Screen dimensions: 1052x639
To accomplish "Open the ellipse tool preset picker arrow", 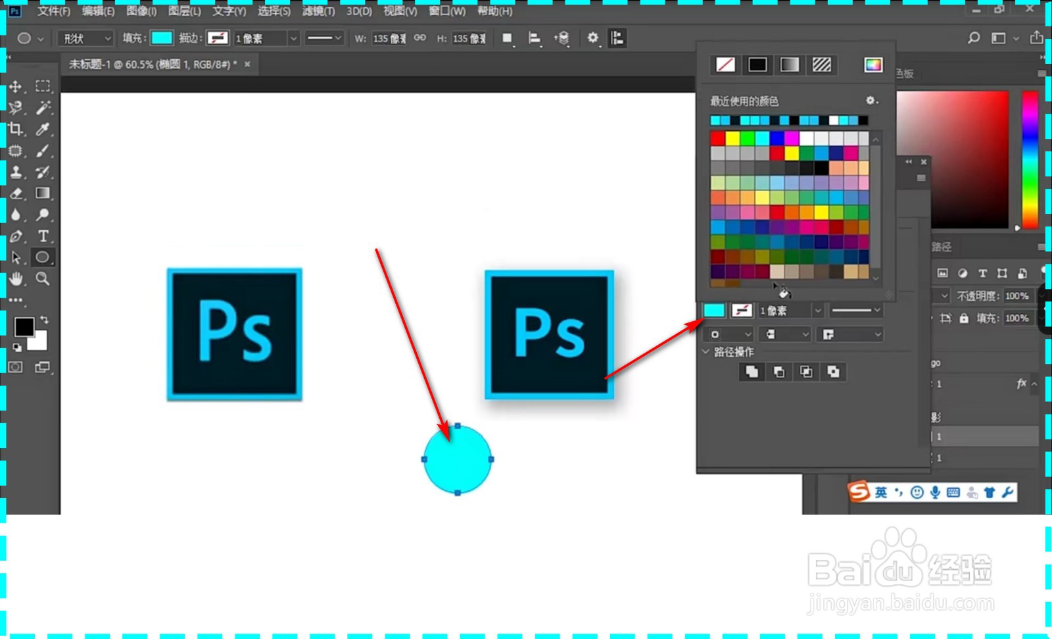I will [41, 39].
